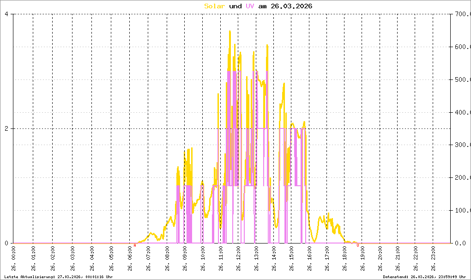Click 'Letzte Aktualisierung' timestamp text

(x=59, y=277)
